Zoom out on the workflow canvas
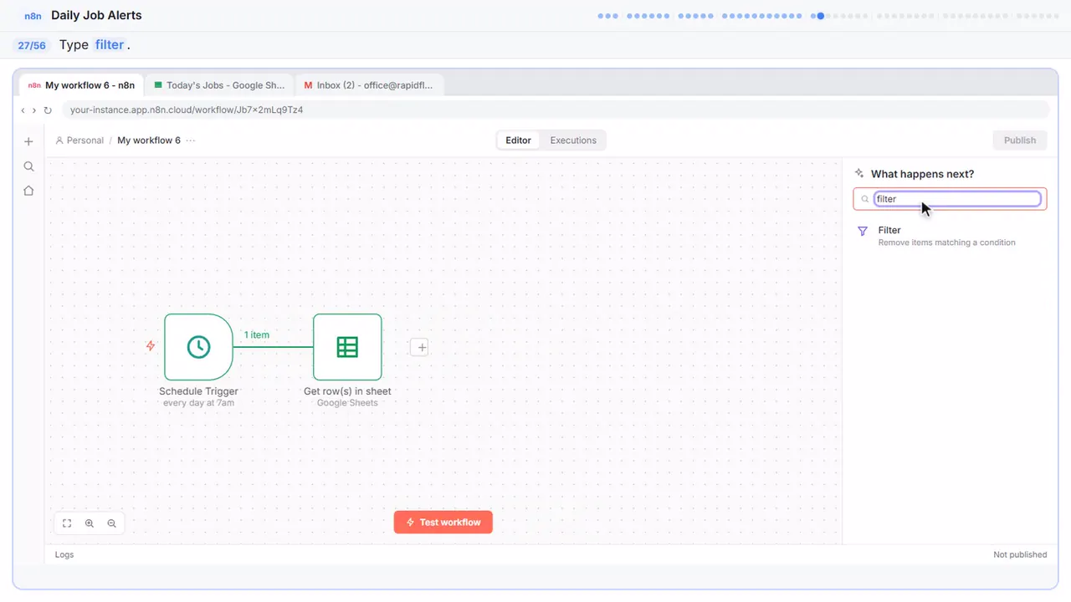This screenshot has height=602, width=1071. pyautogui.click(x=111, y=523)
